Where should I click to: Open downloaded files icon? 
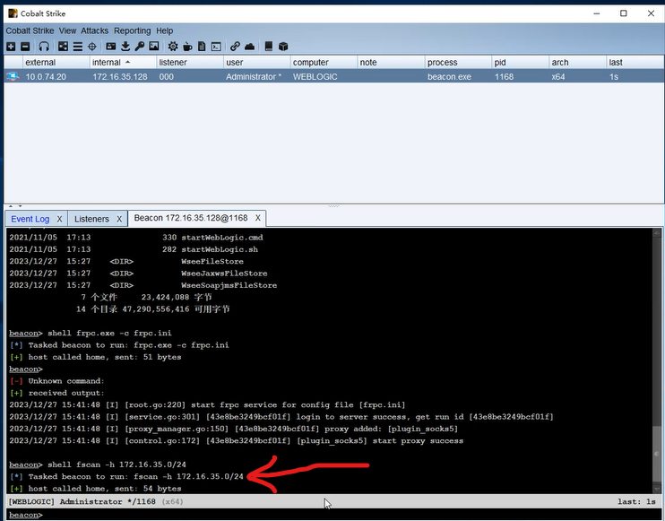125,47
